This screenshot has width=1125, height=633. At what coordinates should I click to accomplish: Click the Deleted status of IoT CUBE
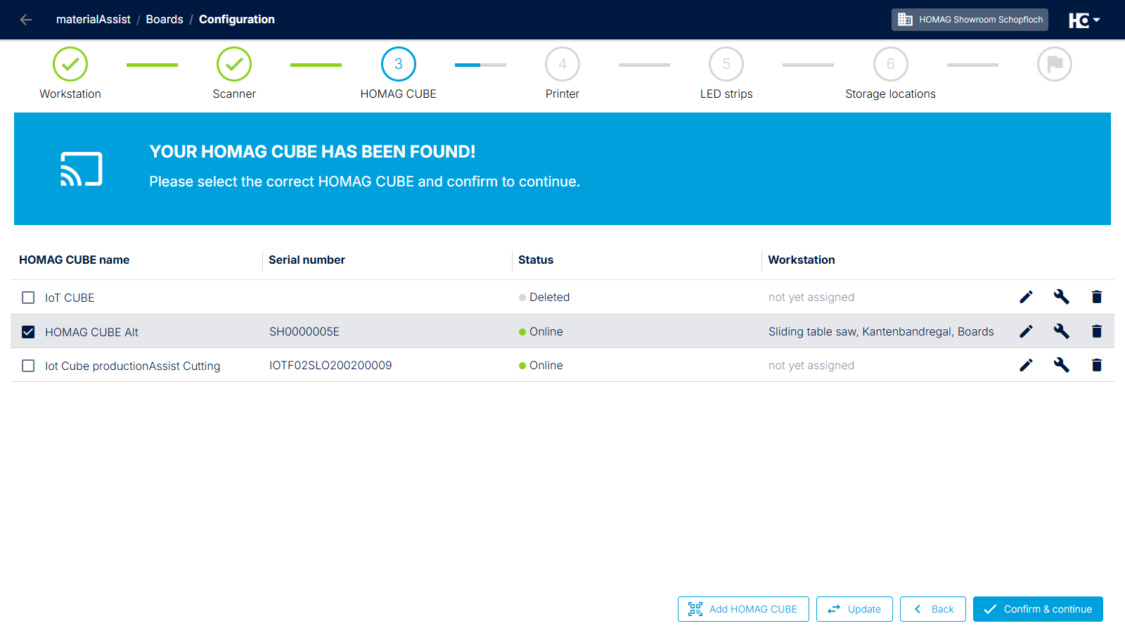tap(544, 297)
